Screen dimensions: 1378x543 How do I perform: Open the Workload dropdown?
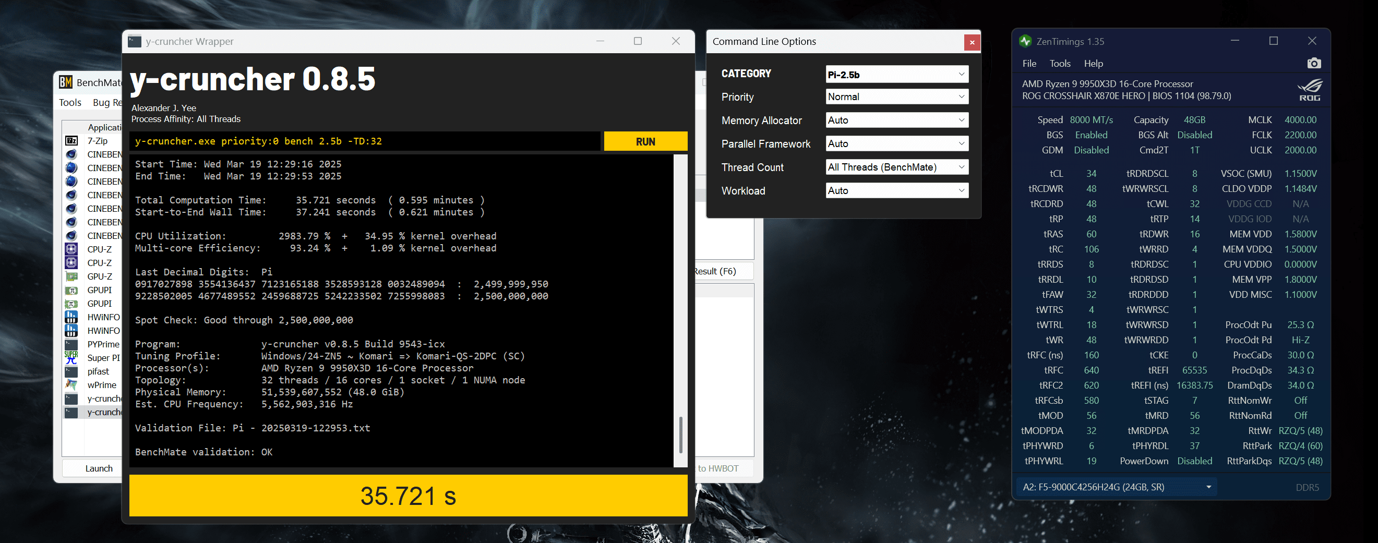897,191
